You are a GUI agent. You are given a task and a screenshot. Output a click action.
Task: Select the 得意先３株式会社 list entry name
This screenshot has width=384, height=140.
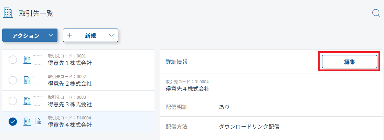[x=70, y=104]
